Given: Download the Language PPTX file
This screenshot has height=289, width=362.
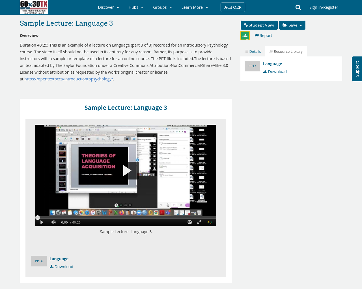Looking at the screenshot, I should (275, 71).
